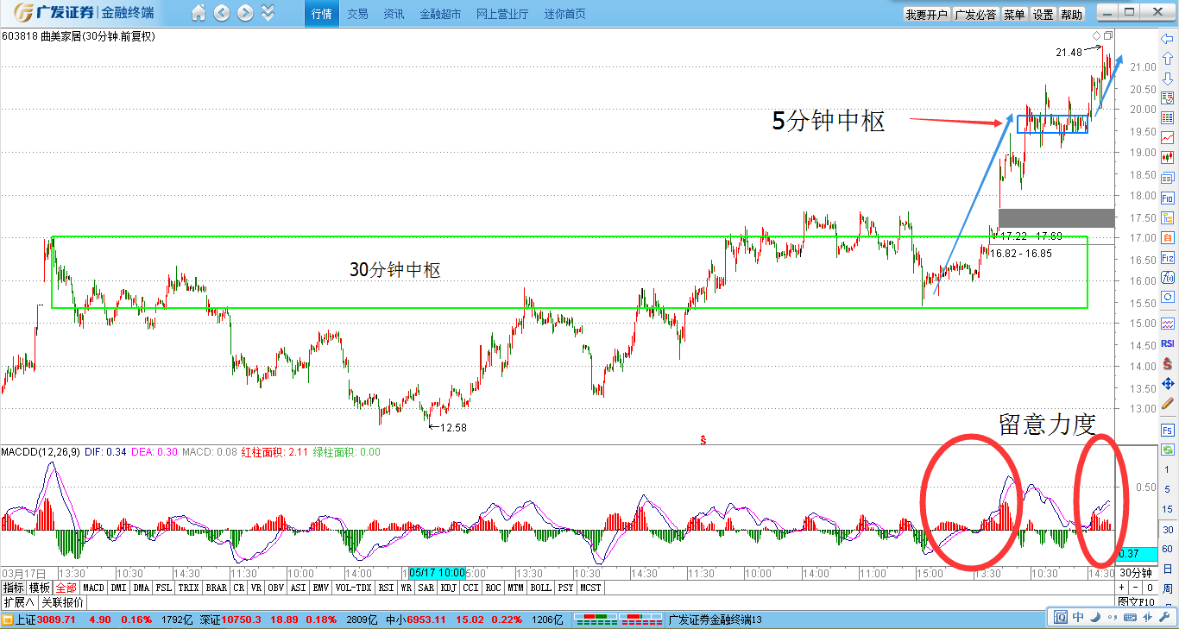Screen dimensions: 1179x629
Task: Click the home icon in top toolbar
Action: coord(199,13)
